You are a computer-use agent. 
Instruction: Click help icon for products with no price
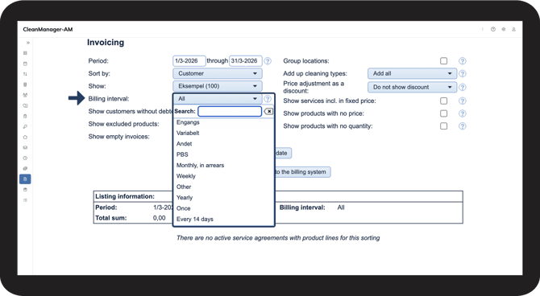tap(462, 113)
